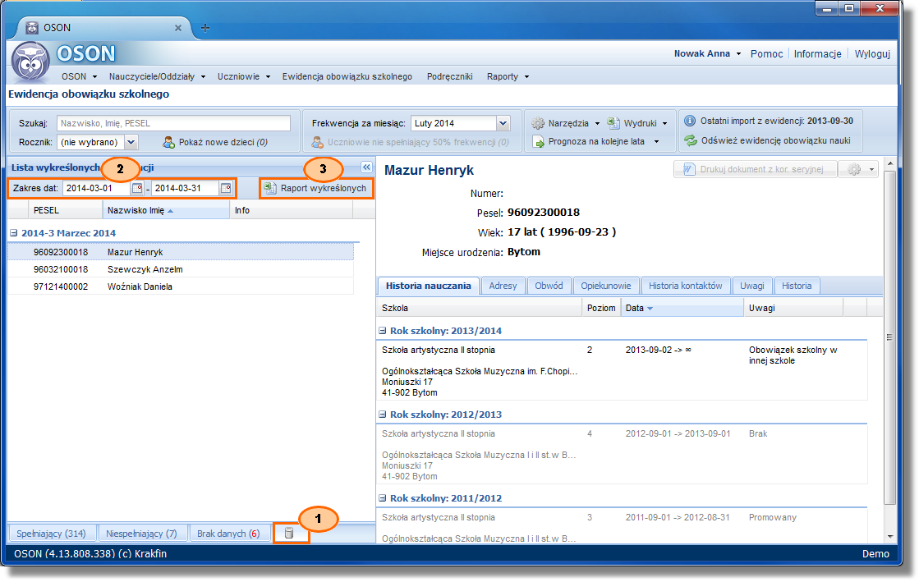Open calendar picker for start date 2014-03-01
Viewport: 919px width, 582px height.
pos(137,188)
